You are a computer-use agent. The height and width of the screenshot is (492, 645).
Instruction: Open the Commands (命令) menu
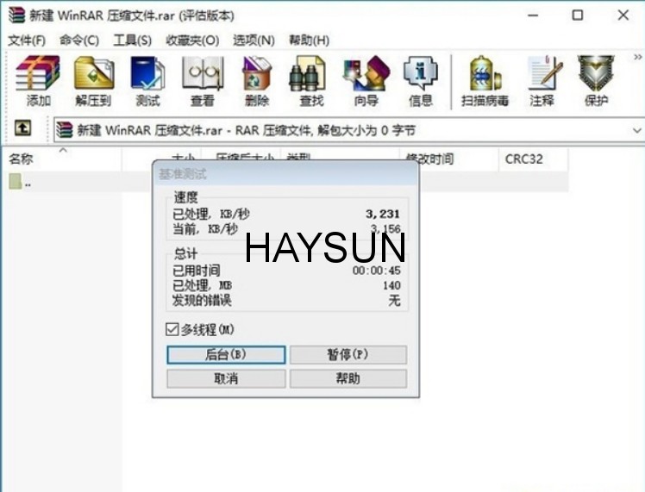[x=79, y=40]
